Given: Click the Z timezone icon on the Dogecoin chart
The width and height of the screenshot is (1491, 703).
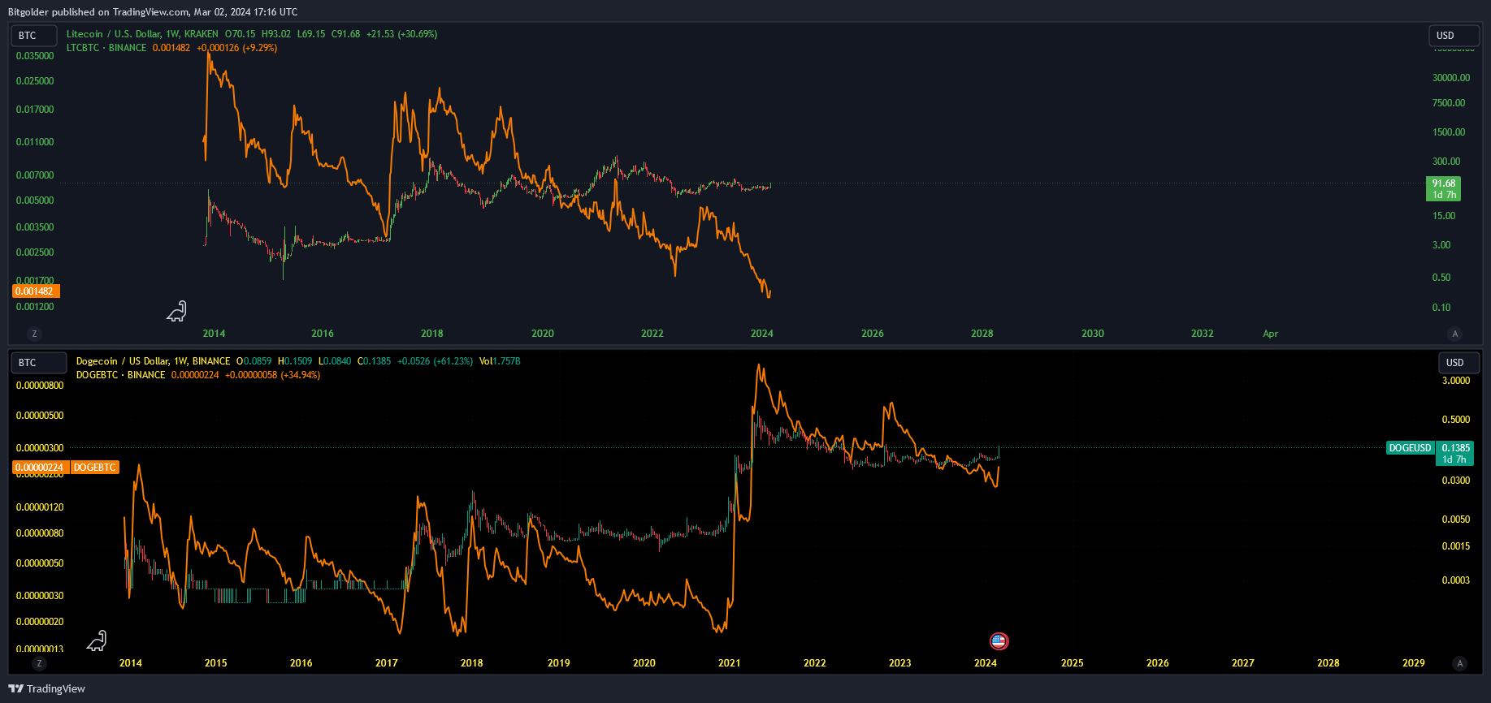Looking at the screenshot, I should [38, 663].
